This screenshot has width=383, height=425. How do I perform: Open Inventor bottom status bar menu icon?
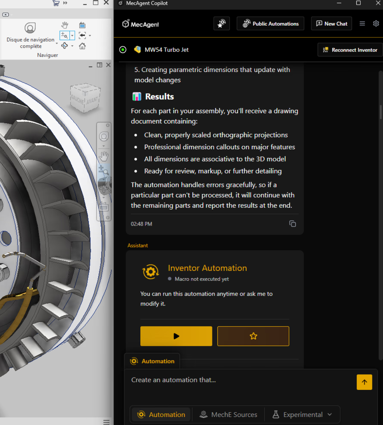click(x=106, y=422)
